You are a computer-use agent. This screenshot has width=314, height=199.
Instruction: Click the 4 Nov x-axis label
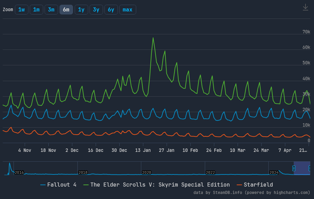tap(25, 151)
